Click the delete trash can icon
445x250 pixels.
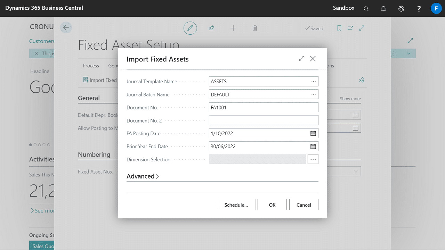coord(254,28)
